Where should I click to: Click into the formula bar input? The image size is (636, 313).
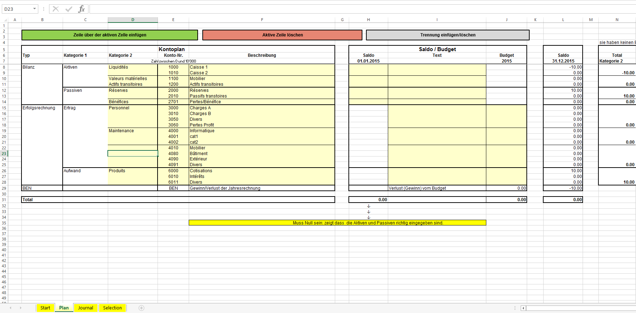click(x=362, y=9)
